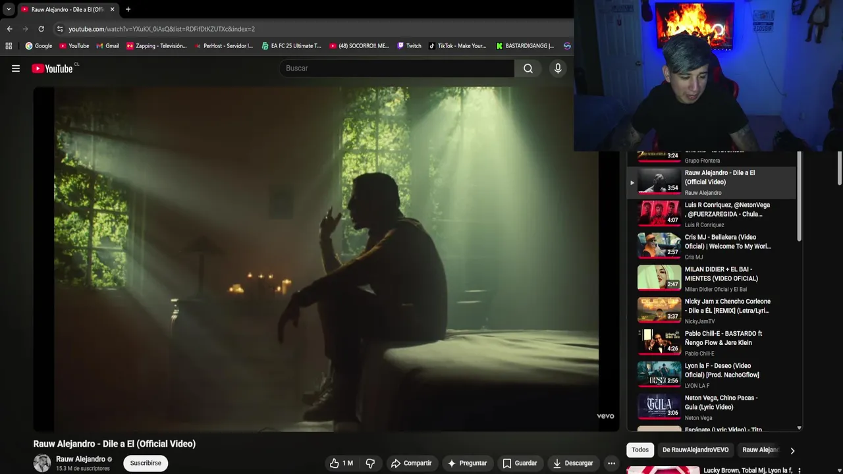The width and height of the screenshot is (843, 474).
Task: Open the Gmail bookmark
Action: point(107,46)
